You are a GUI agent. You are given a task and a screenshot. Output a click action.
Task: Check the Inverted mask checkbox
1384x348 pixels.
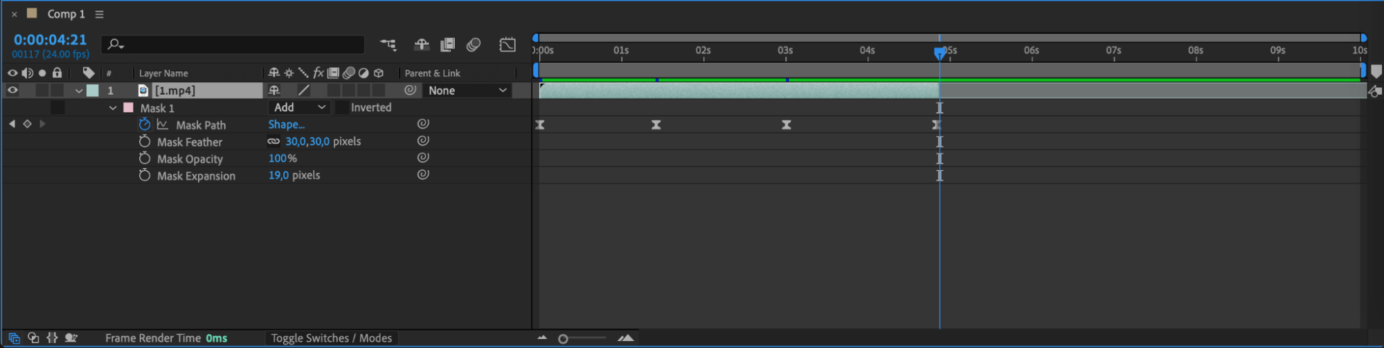coord(342,108)
